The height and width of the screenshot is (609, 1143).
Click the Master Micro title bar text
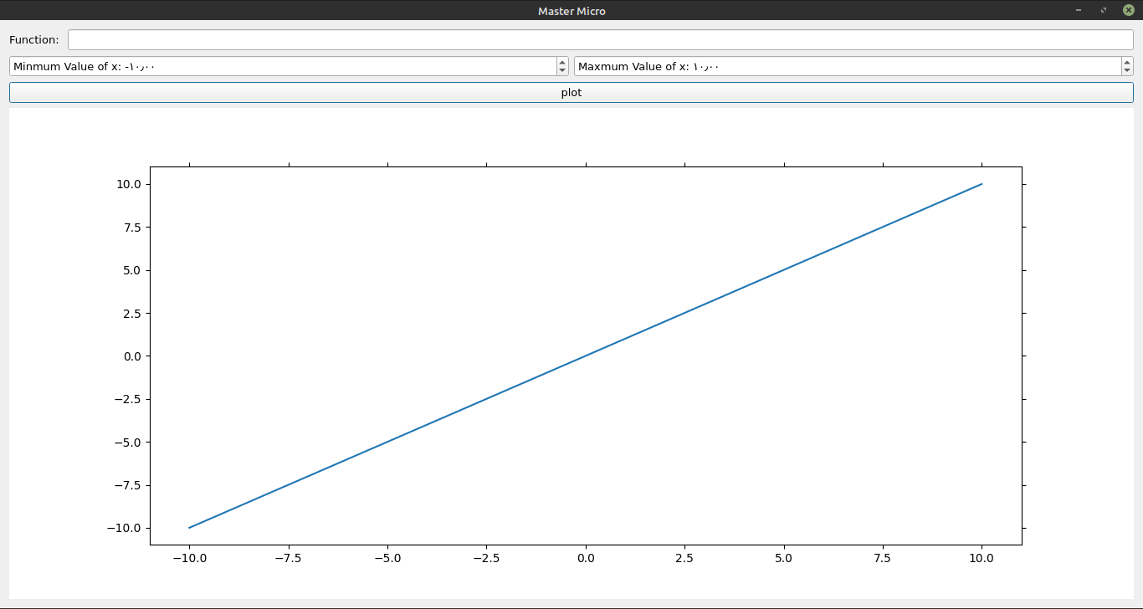(x=571, y=11)
